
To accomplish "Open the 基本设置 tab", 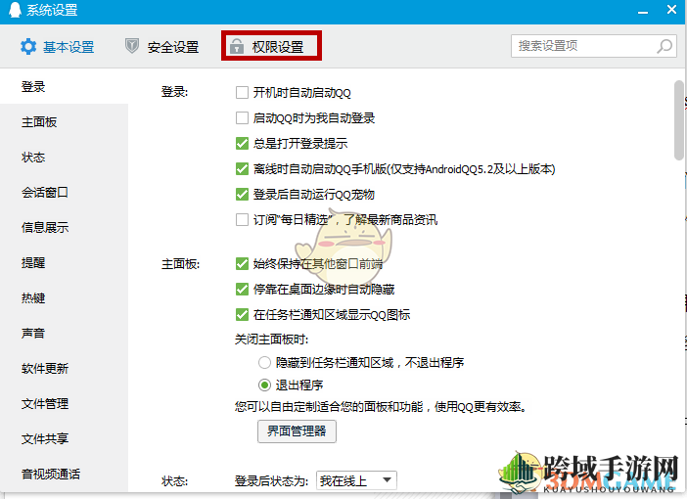I will point(58,46).
